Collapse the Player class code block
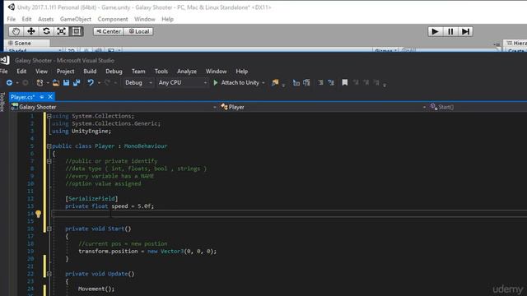The width and height of the screenshot is (527, 296). point(49,146)
